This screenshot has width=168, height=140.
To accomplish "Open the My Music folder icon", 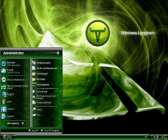I will [34, 79].
